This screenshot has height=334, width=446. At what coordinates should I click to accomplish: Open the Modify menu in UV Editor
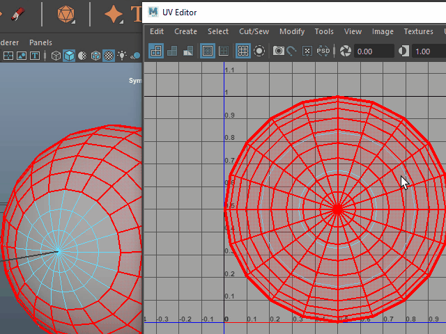292,31
